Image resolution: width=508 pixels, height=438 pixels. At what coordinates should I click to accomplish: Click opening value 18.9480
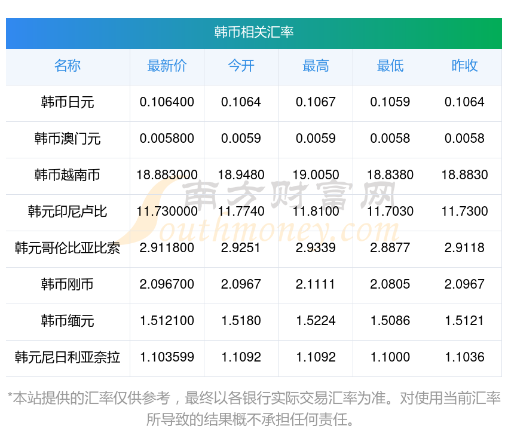[241, 175]
